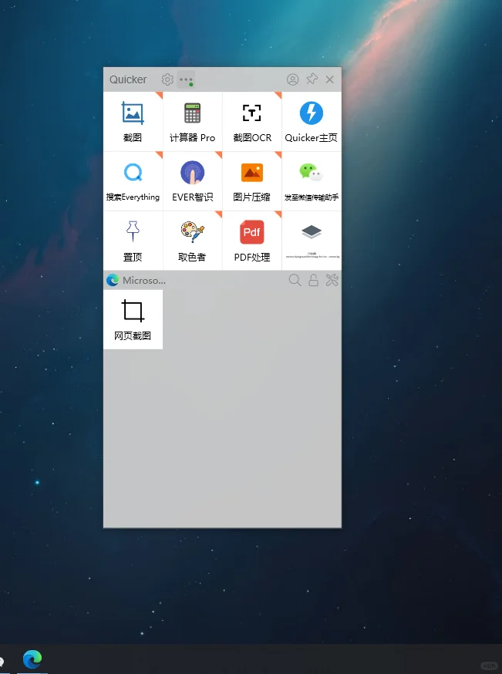
Task: Click the Microso... Edge profile label
Action: pos(144,280)
